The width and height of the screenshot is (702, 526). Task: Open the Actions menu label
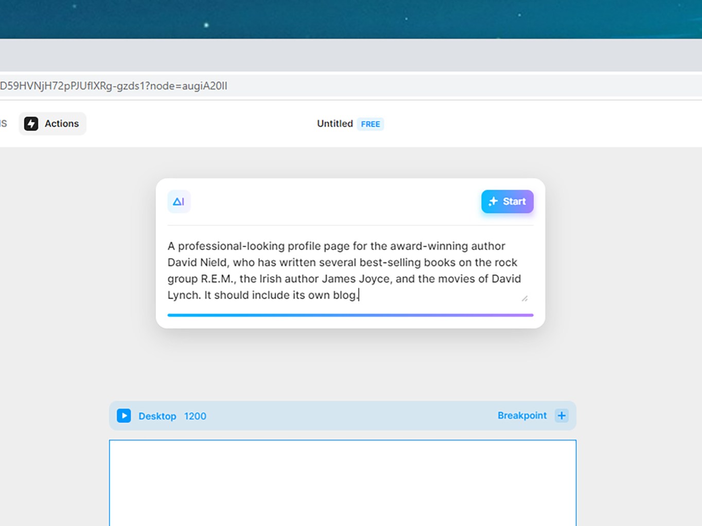pyautogui.click(x=62, y=123)
